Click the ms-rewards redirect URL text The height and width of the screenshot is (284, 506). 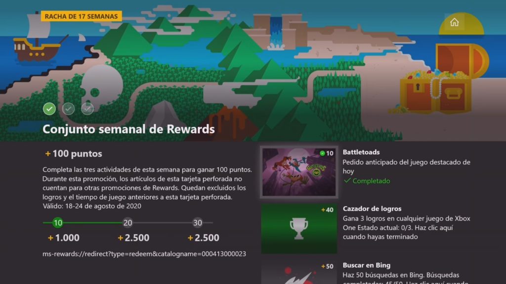click(x=144, y=254)
